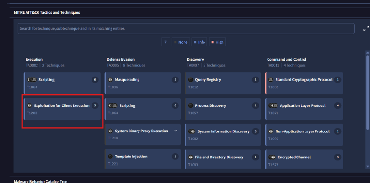The image size is (370, 183).
Task: Open the Template Injection card
Action: pos(143,159)
